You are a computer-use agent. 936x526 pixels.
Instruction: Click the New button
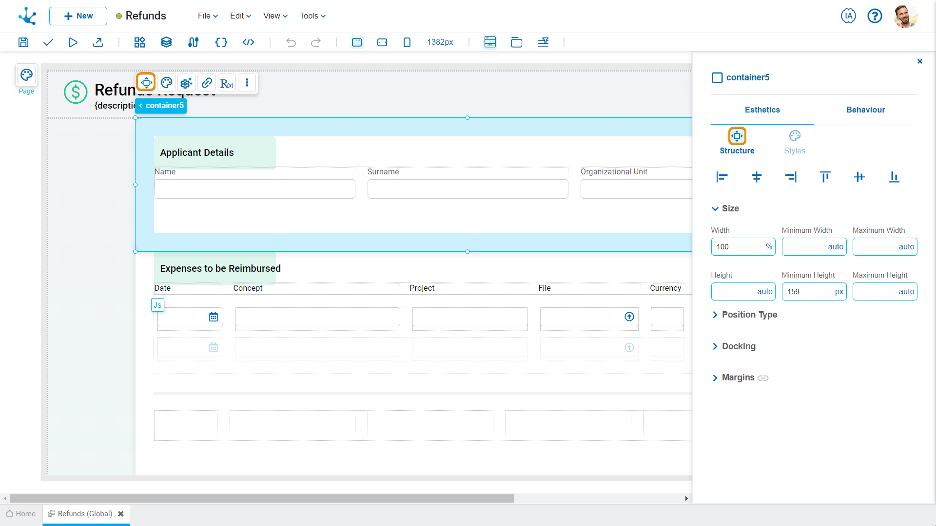[x=78, y=16]
